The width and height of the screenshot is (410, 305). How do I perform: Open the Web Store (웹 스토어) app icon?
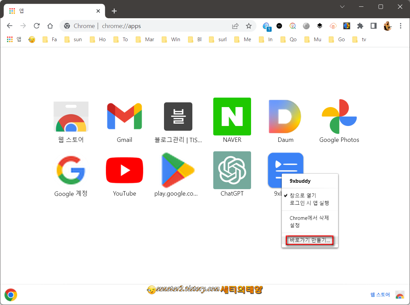(71, 117)
